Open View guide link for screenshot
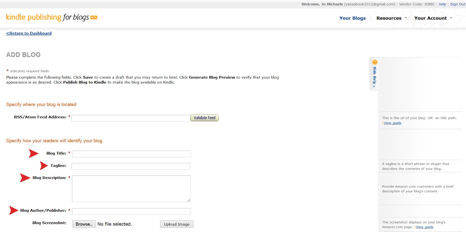Screen dimensions: 466x232 pos(424,227)
